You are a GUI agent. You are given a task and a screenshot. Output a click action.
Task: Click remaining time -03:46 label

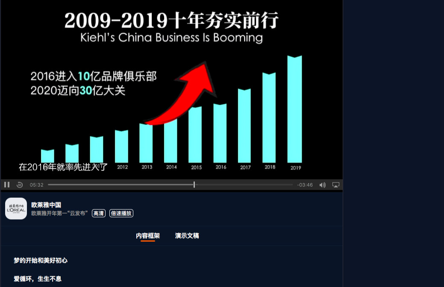tap(305, 185)
